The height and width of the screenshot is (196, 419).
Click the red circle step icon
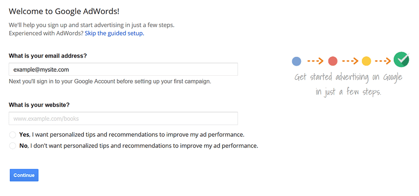333,61
